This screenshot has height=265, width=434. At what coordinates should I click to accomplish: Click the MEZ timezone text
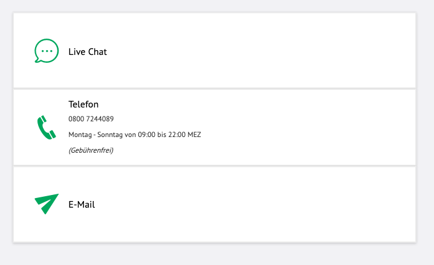point(194,135)
